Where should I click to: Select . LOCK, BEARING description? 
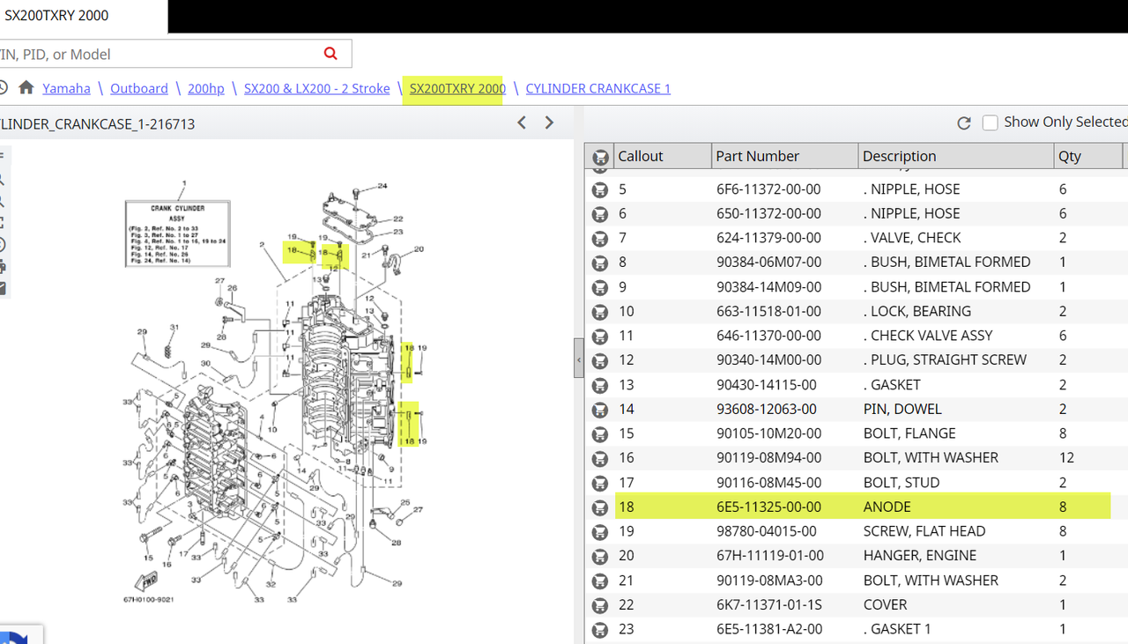point(916,312)
